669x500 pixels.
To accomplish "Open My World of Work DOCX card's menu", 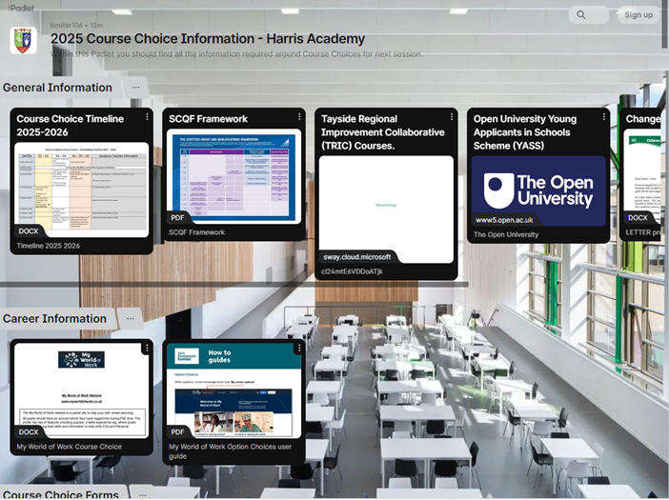I will 147,349.
